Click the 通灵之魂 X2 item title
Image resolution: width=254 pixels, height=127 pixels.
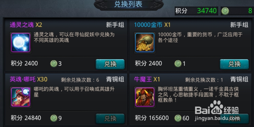pos(26,25)
